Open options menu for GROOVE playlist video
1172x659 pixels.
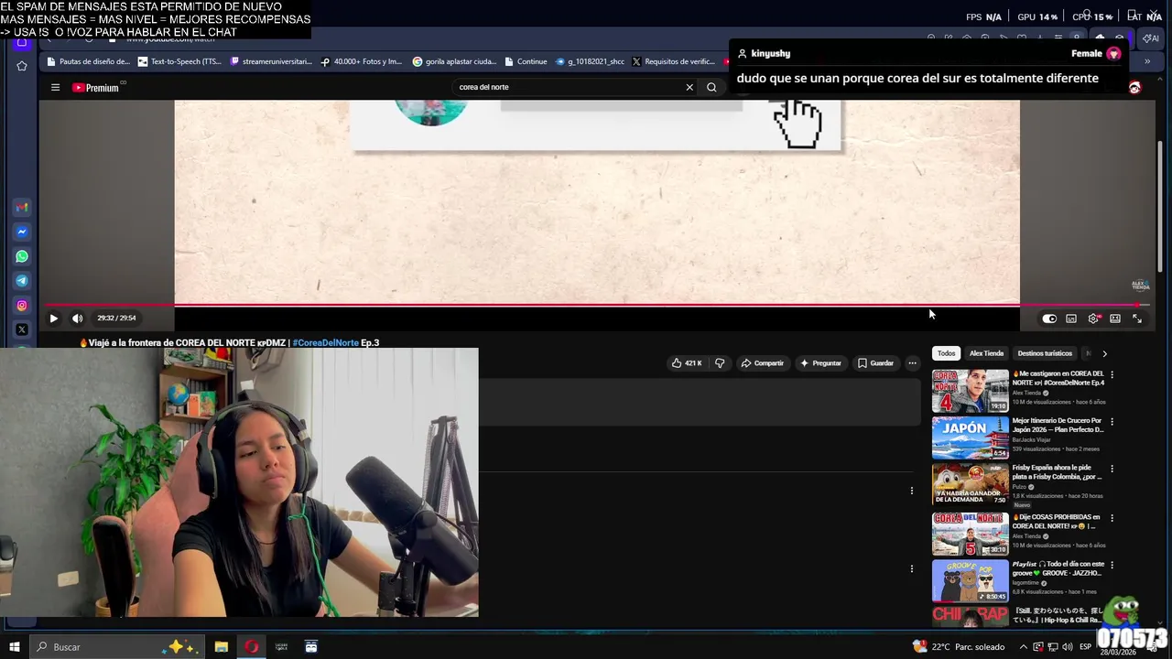pyautogui.click(x=1112, y=566)
